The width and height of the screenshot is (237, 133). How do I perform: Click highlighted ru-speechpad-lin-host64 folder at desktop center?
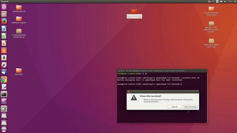tap(134, 14)
